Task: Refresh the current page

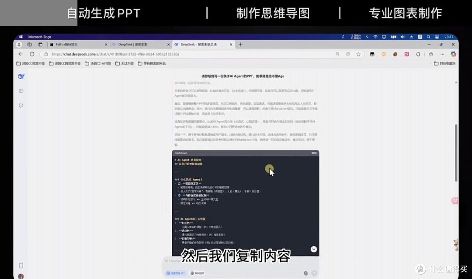Action: [x=32, y=54]
